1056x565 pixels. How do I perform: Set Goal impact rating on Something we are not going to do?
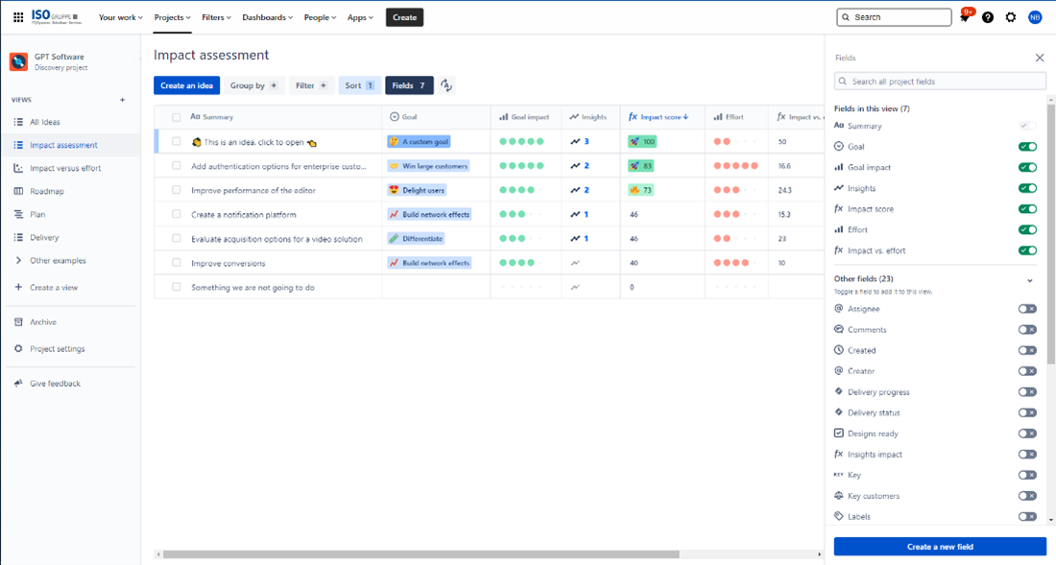[x=521, y=287]
